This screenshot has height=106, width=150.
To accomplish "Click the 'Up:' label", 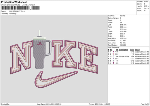I will pyautogui.click(x=109, y=29).
